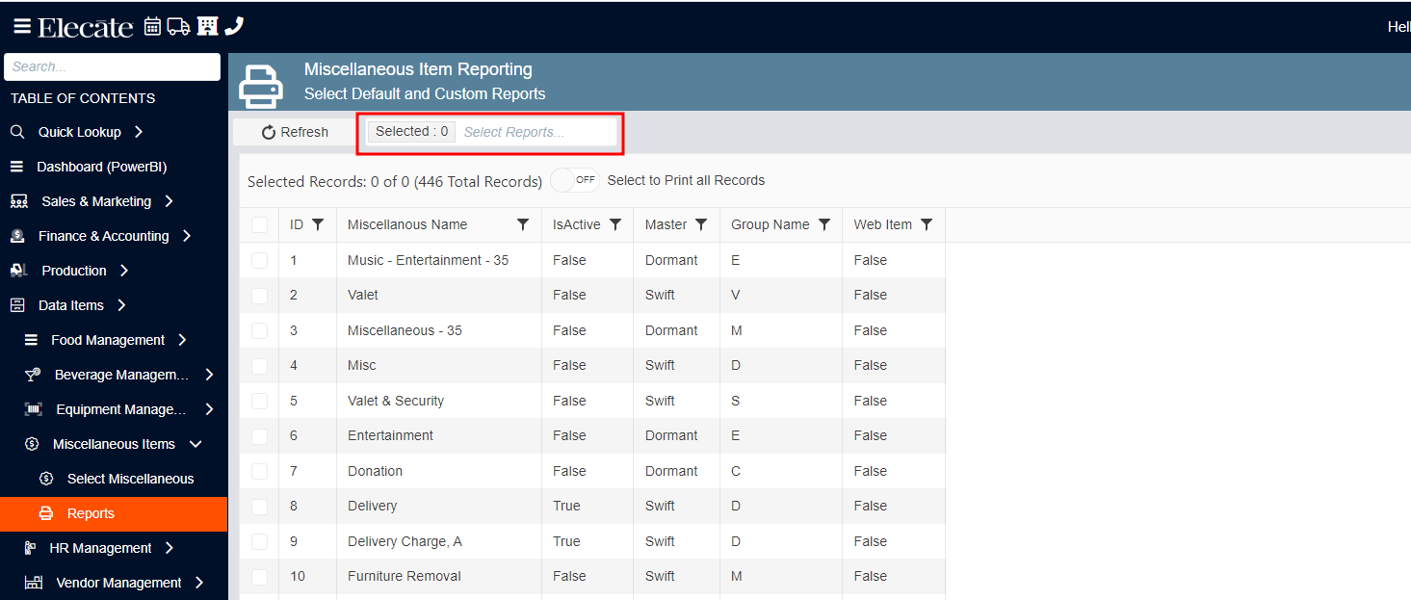Click the building icon in top bar
The image size is (1411, 600).
(x=207, y=26)
